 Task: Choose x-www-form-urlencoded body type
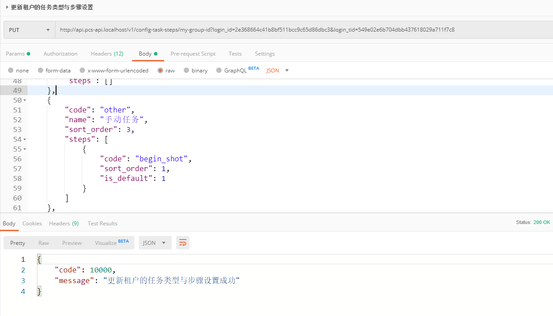[82, 70]
